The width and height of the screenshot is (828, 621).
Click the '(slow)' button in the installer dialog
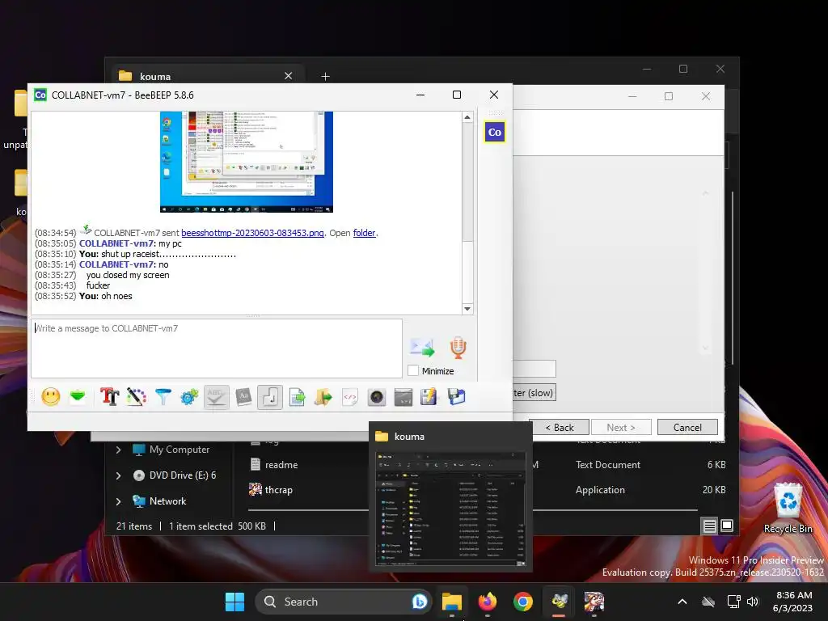[x=534, y=393]
